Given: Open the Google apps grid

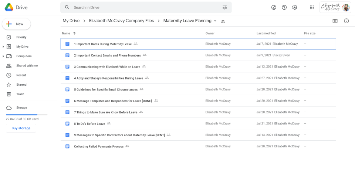Looking at the screenshot, I should pos(312,7).
